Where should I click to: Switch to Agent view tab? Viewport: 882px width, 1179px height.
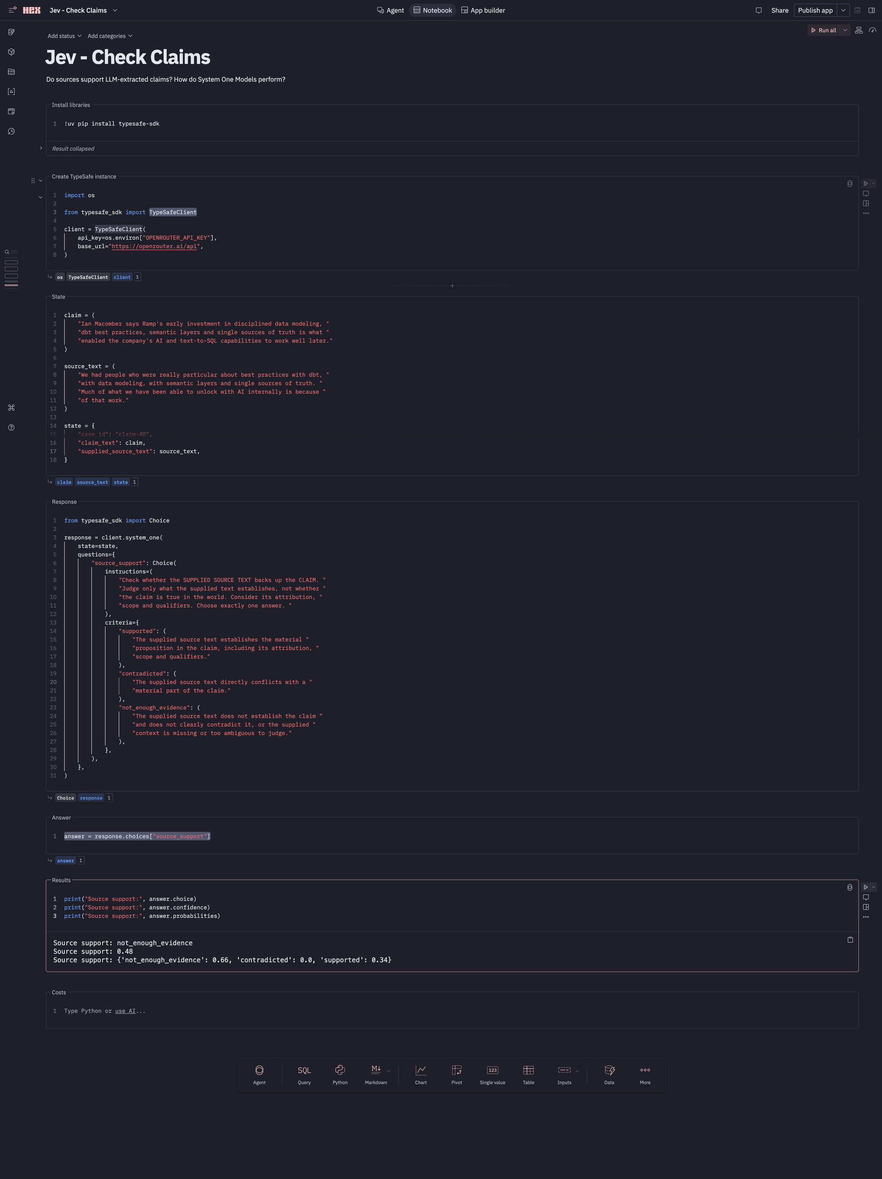pyautogui.click(x=390, y=10)
